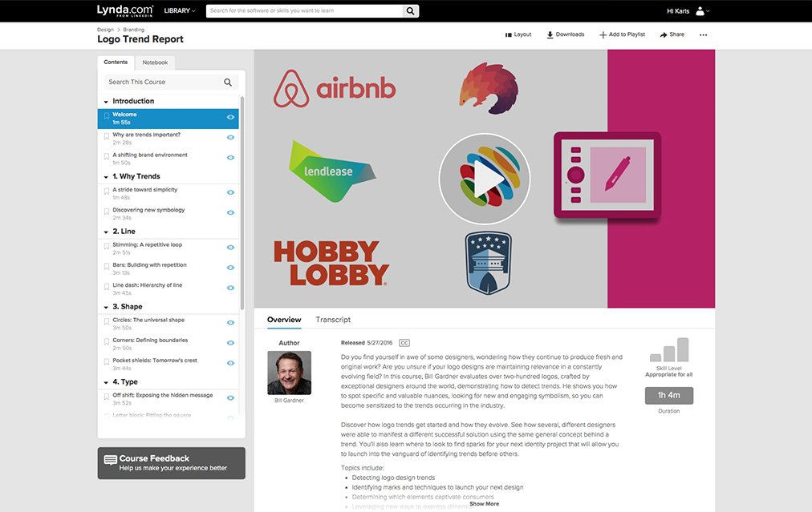Bookmark 'Bars: Building with repetition' video
The height and width of the screenshot is (512, 812).
107,267
